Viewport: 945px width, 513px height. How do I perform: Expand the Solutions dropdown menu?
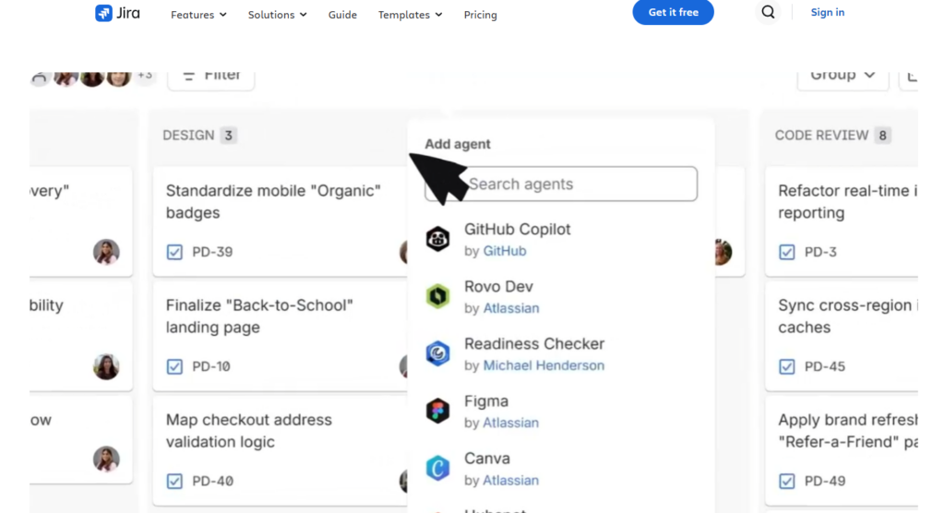point(277,15)
